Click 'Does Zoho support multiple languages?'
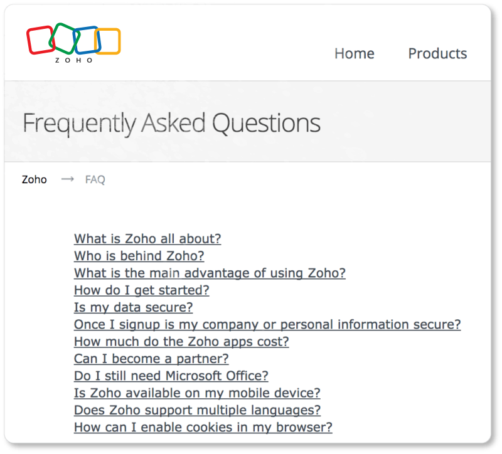The image size is (502, 454). 196,410
